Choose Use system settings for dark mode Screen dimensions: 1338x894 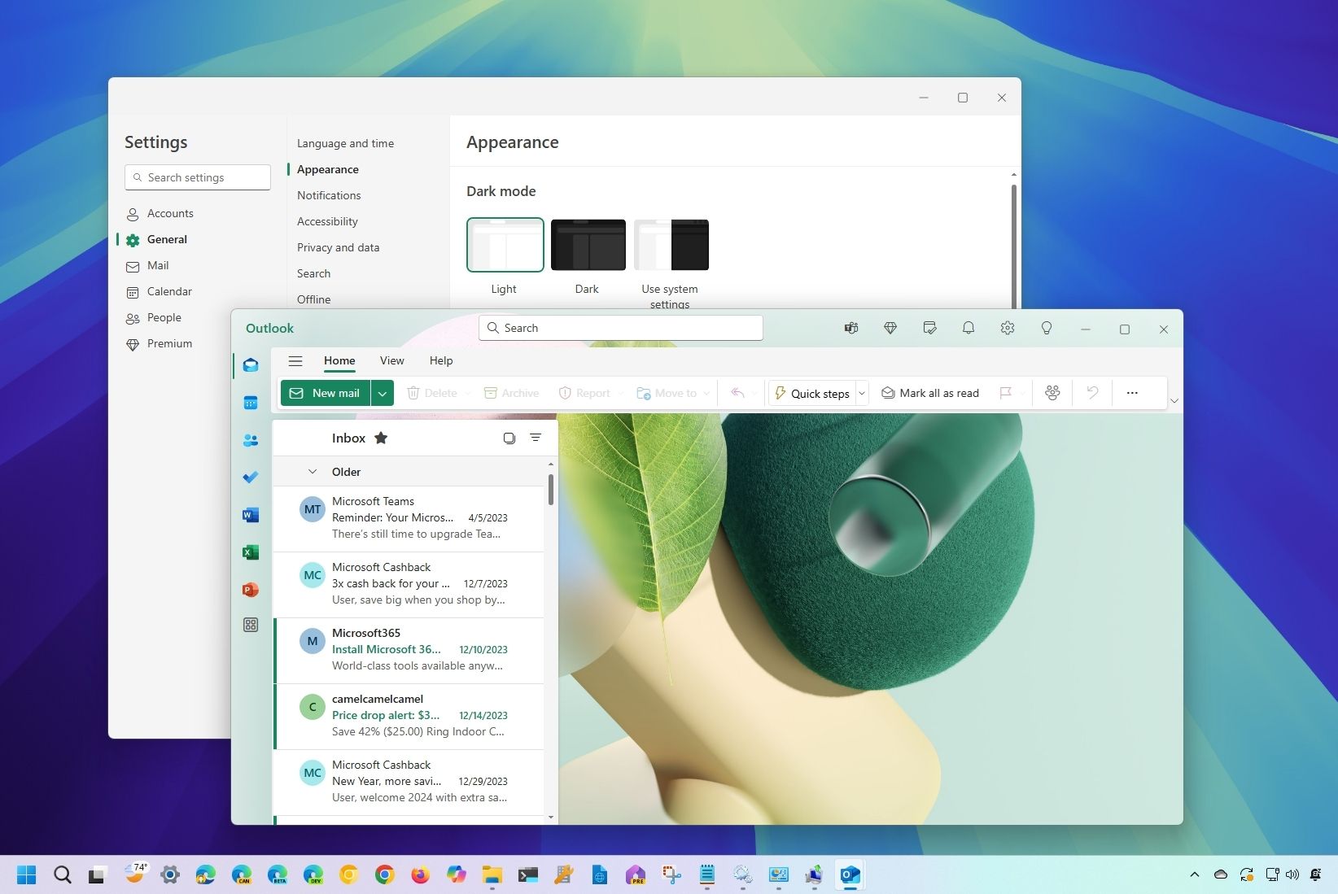click(x=670, y=244)
